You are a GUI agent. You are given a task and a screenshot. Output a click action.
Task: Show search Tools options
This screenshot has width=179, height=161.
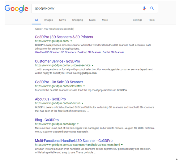151,20
